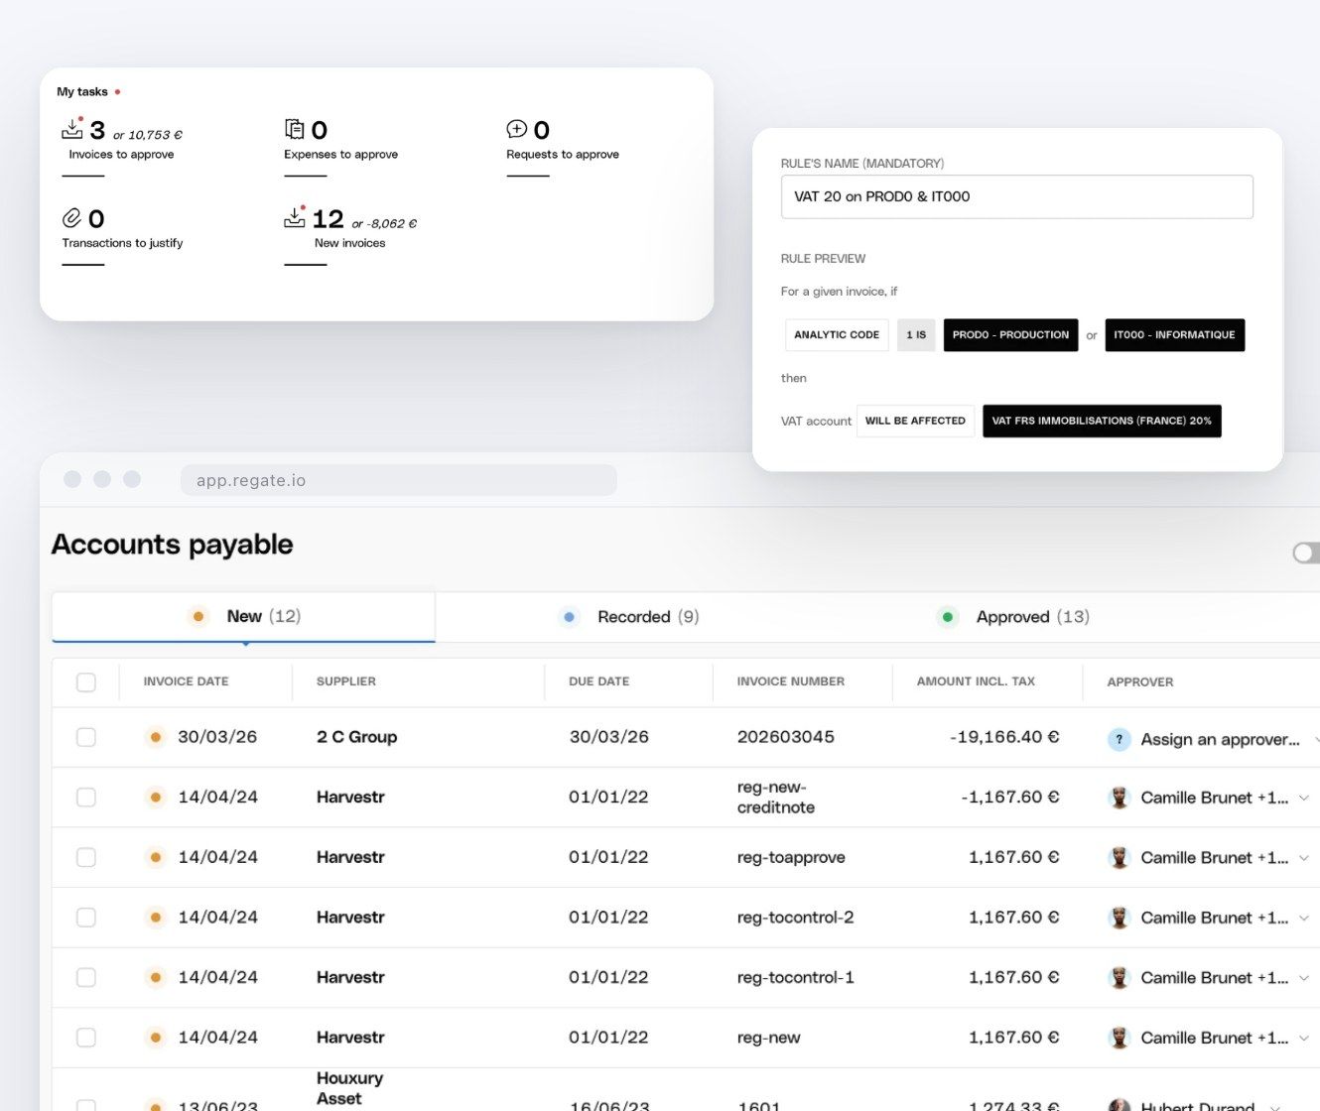Sort by the INVOICE DATE column header
The image size is (1320, 1111).
click(x=186, y=681)
